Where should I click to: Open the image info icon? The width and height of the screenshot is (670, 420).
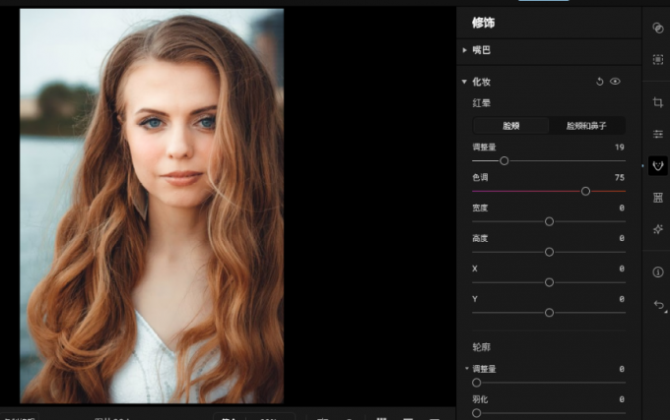tap(657, 271)
